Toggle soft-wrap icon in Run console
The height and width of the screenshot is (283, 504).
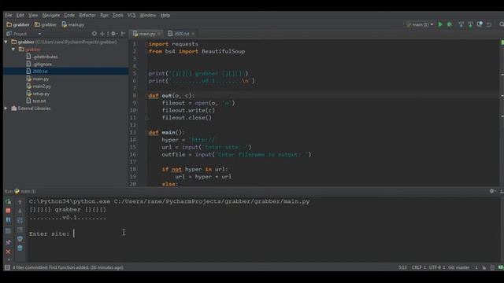coord(20,220)
